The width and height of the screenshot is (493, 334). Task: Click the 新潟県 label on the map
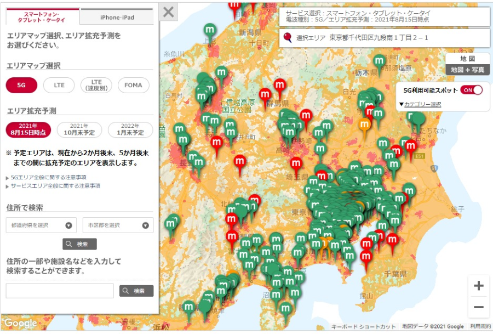click(250, 32)
